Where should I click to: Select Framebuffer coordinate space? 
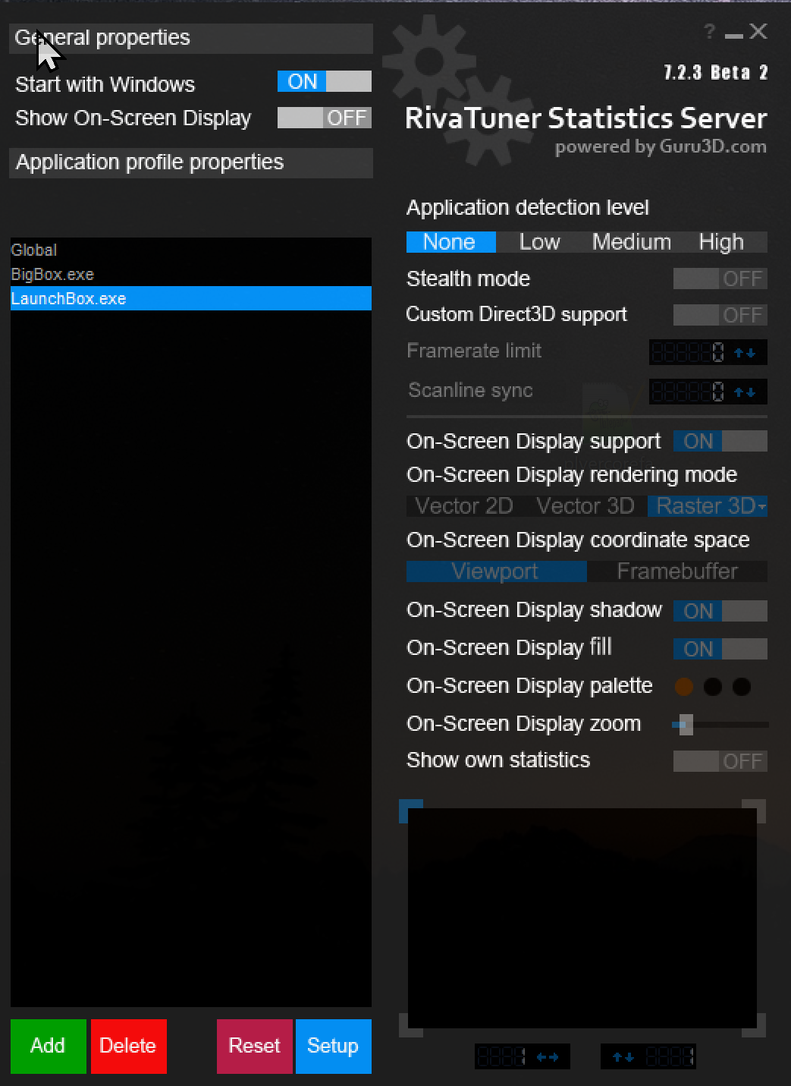pyautogui.click(x=677, y=571)
